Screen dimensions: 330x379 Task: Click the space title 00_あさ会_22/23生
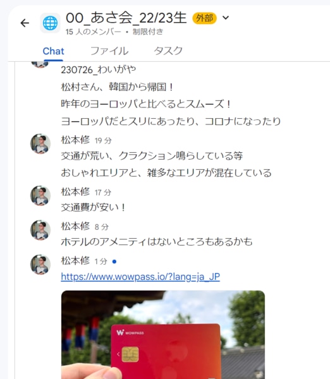126,18
